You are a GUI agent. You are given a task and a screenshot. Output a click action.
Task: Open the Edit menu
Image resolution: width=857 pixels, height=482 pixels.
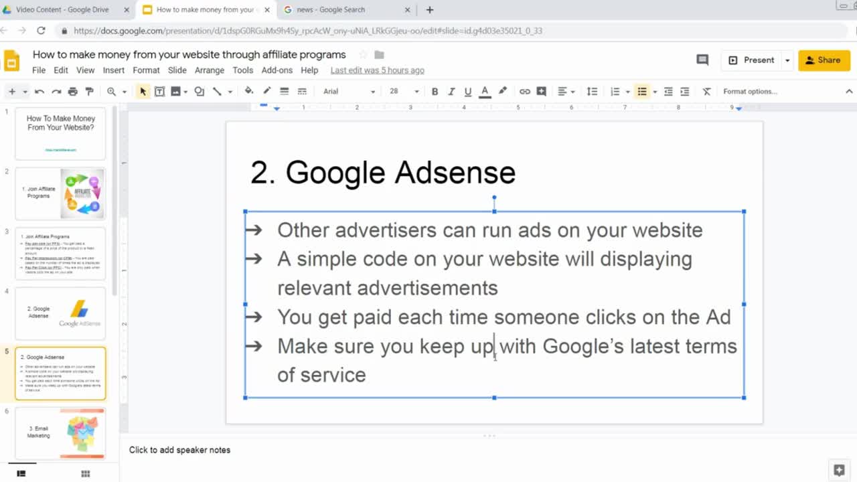coord(61,70)
